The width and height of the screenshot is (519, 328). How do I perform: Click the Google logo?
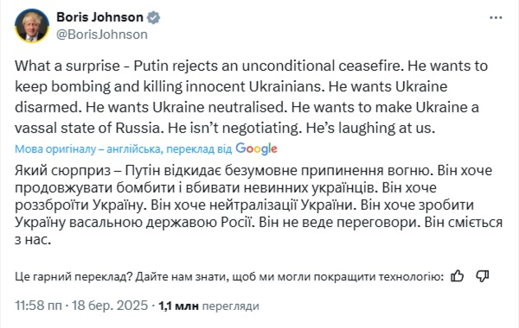pyautogui.click(x=256, y=149)
